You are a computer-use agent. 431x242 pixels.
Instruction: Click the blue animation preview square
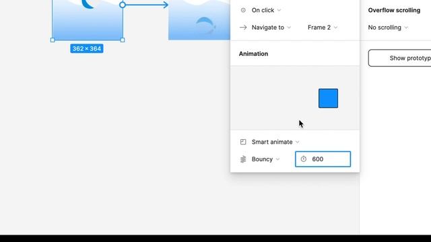tap(328, 98)
